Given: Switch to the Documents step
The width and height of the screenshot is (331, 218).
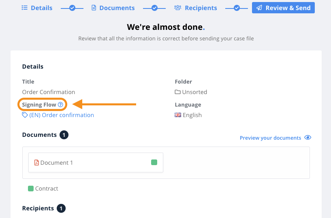Looking at the screenshot, I should [113, 8].
